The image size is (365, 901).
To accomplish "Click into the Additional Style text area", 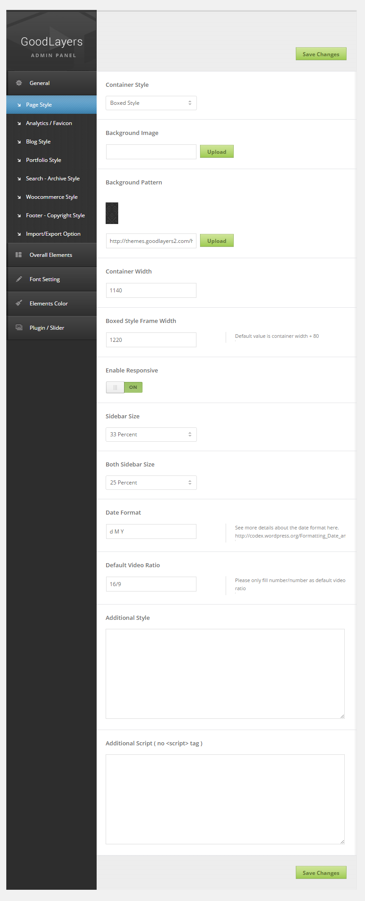I will tap(225, 673).
